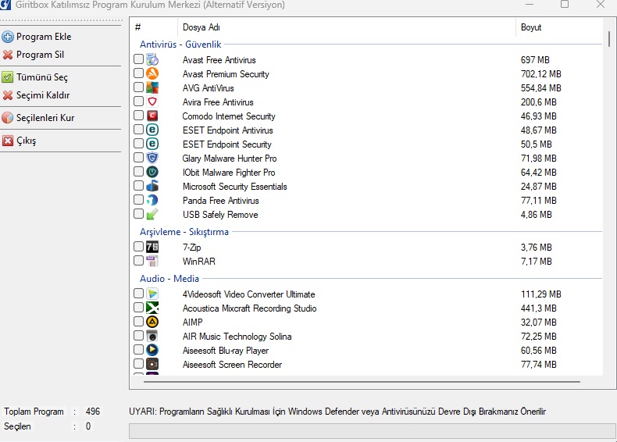Click the vertical scrollbar thumb of list
Screen dimensions: 617x442
[609, 39]
